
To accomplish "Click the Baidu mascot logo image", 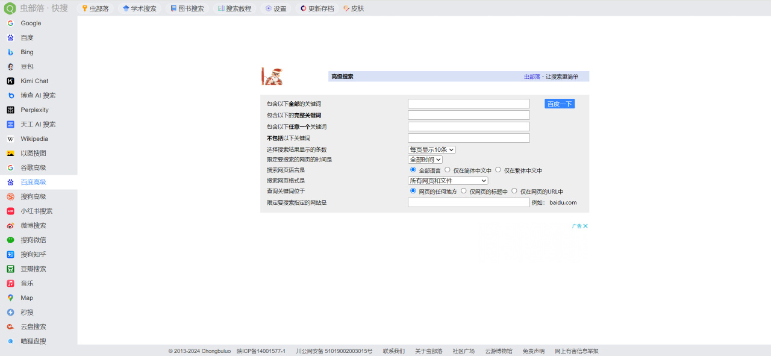I will pyautogui.click(x=272, y=77).
